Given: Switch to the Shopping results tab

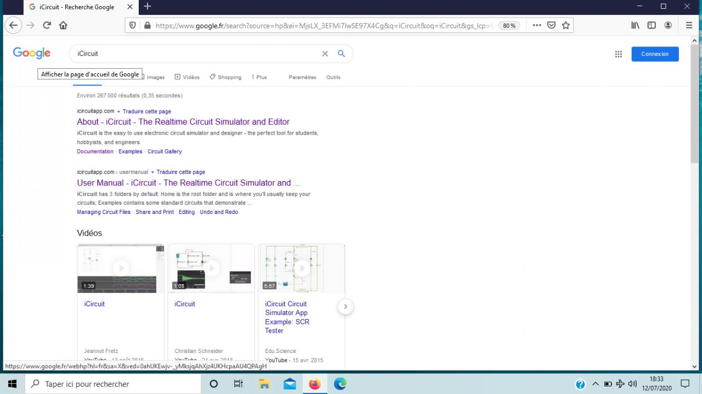Looking at the screenshot, I should pyautogui.click(x=225, y=77).
